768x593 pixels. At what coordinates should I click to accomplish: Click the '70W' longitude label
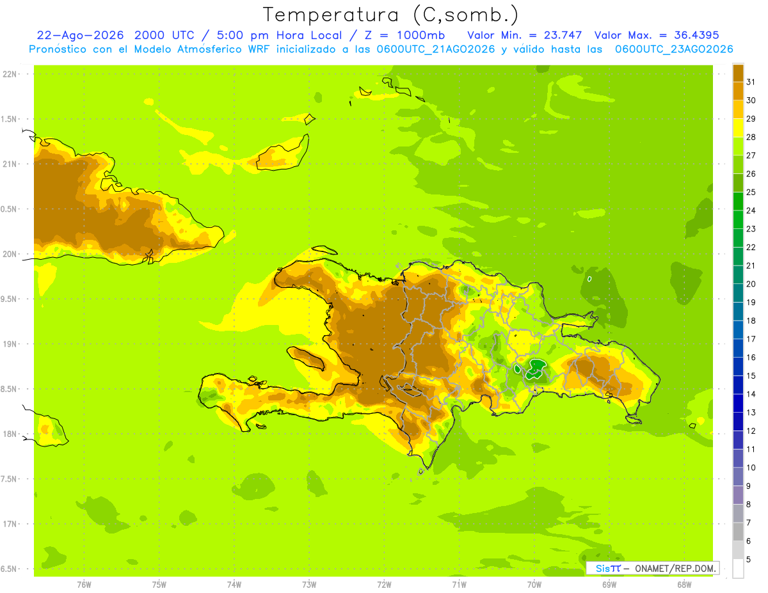(534, 585)
